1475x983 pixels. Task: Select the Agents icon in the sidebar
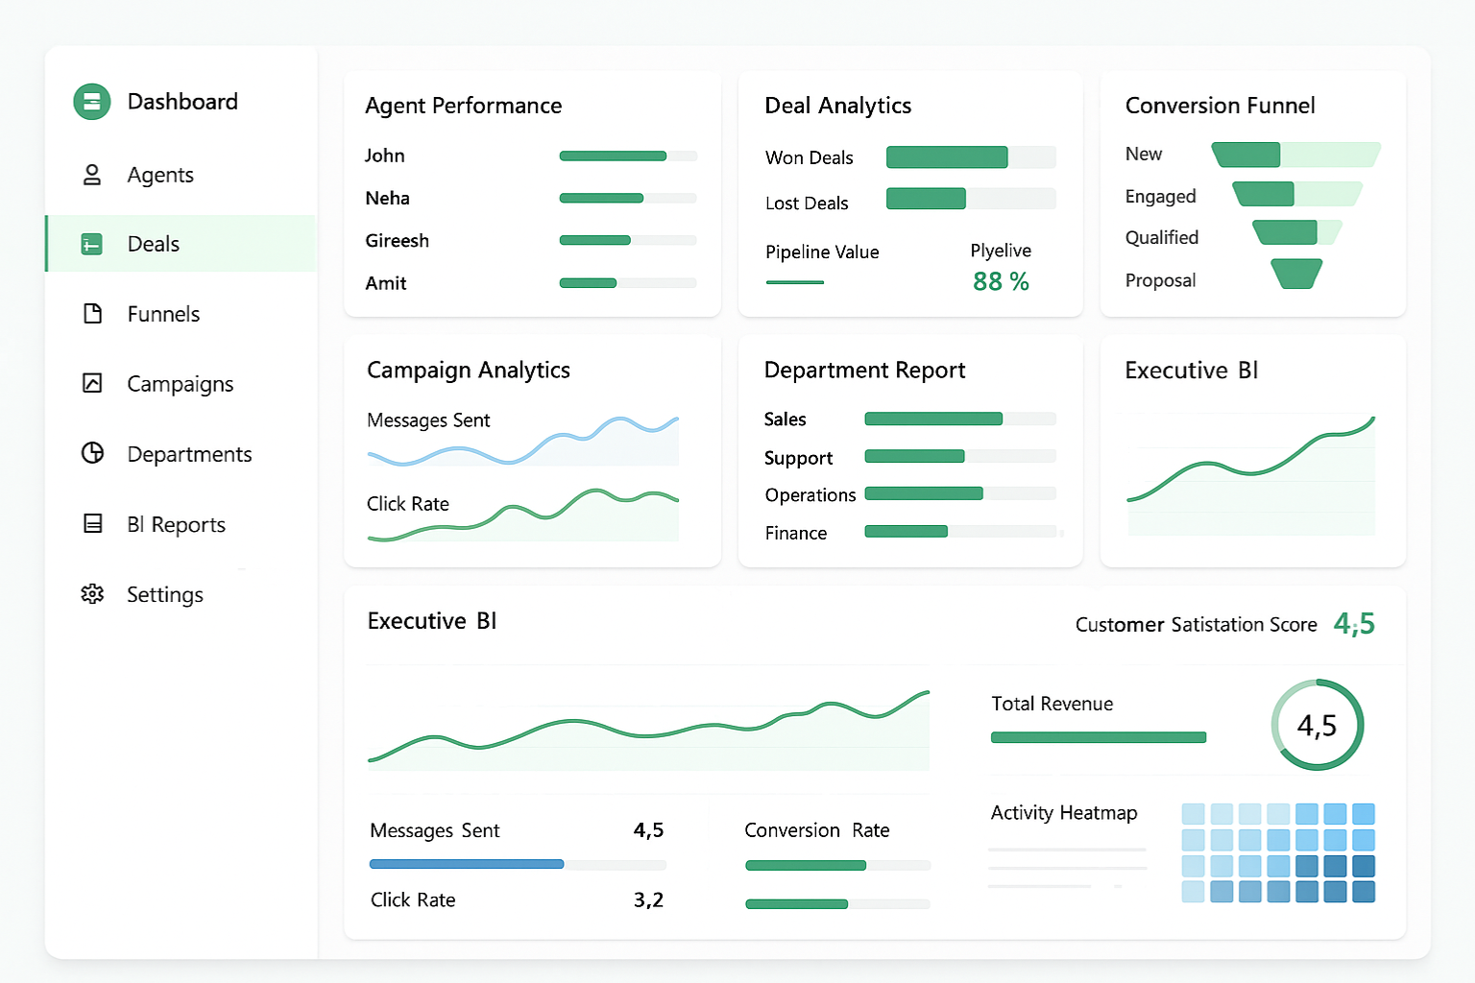[91, 175]
